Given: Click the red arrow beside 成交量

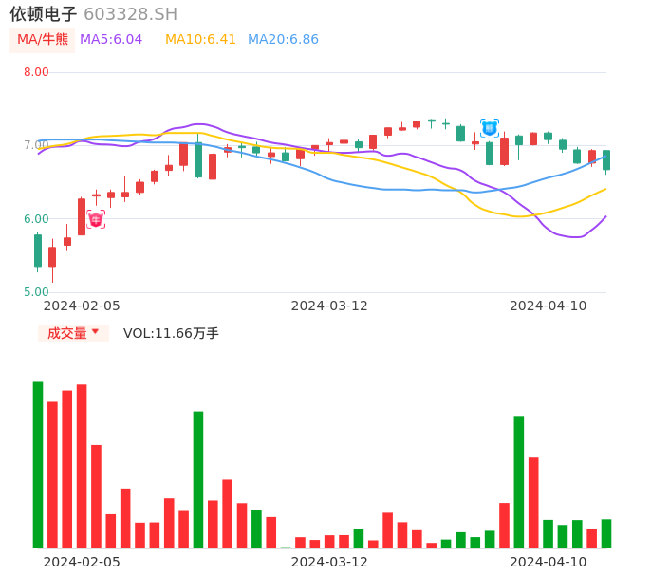Looking at the screenshot, I should pyautogui.click(x=95, y=332).
